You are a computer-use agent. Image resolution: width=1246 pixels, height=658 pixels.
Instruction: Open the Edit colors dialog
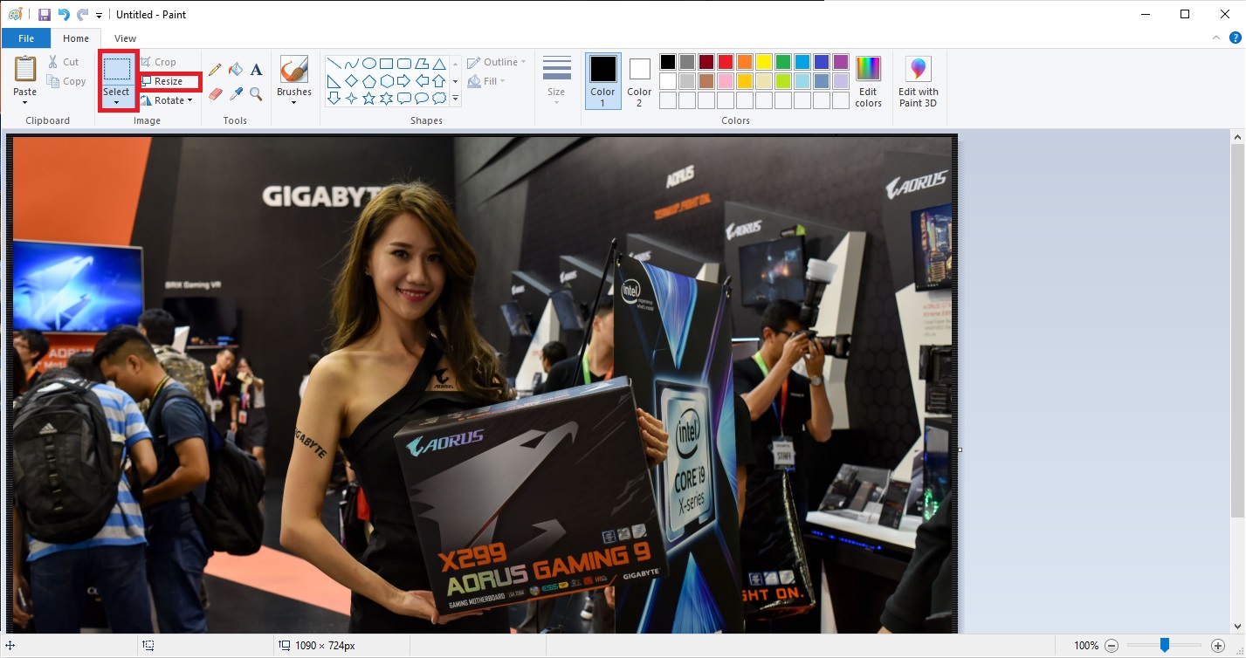click(868, 82)
